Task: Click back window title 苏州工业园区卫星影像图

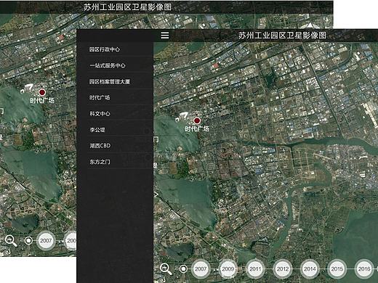Action: 127,7
